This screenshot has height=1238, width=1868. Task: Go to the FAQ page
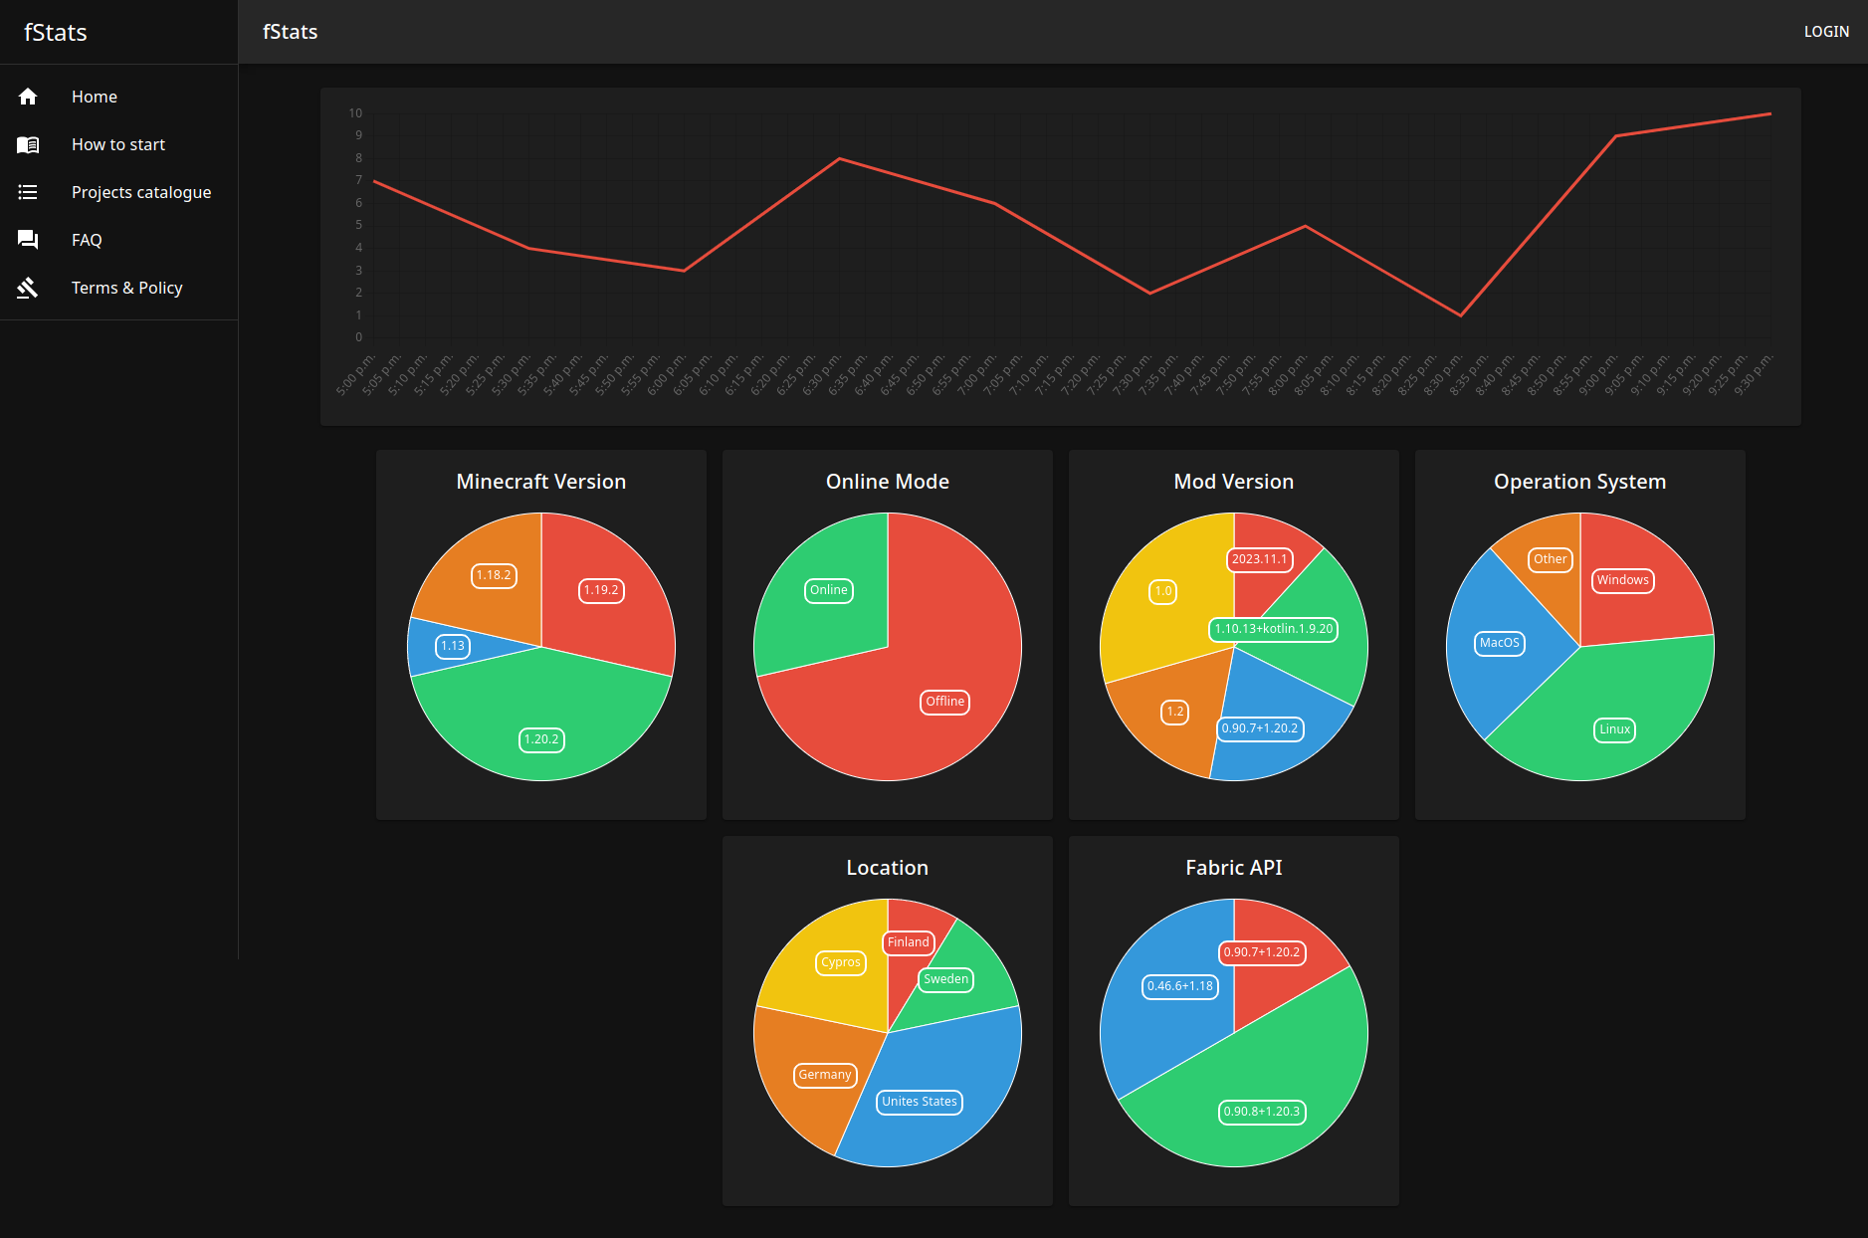pyautogui.click(x=87, y=240)
